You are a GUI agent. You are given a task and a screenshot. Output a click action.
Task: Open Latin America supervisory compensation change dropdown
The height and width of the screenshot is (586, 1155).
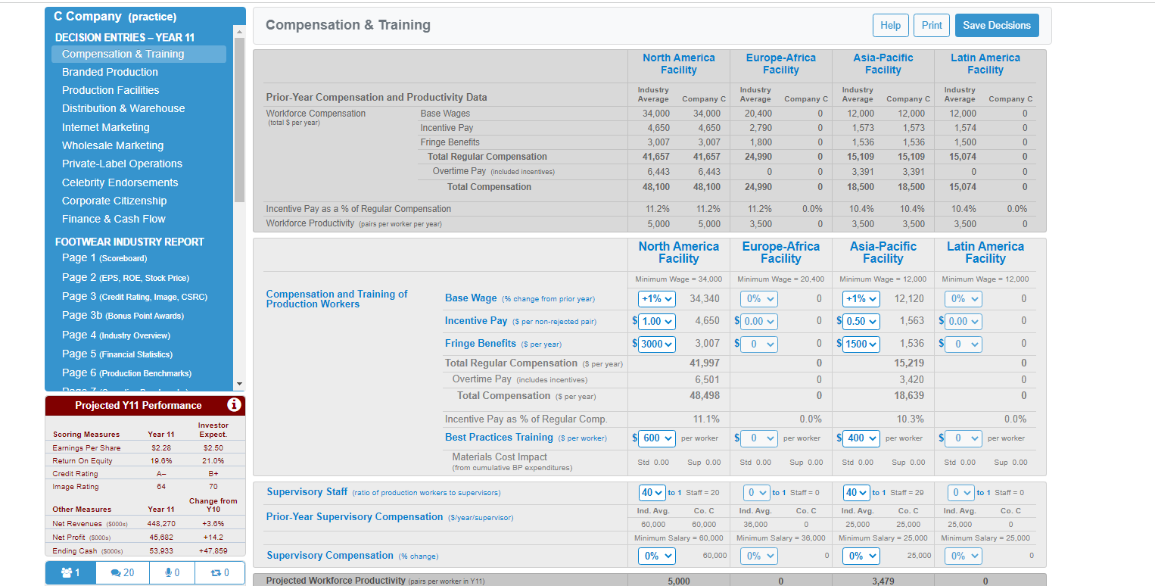pos(964,556)
